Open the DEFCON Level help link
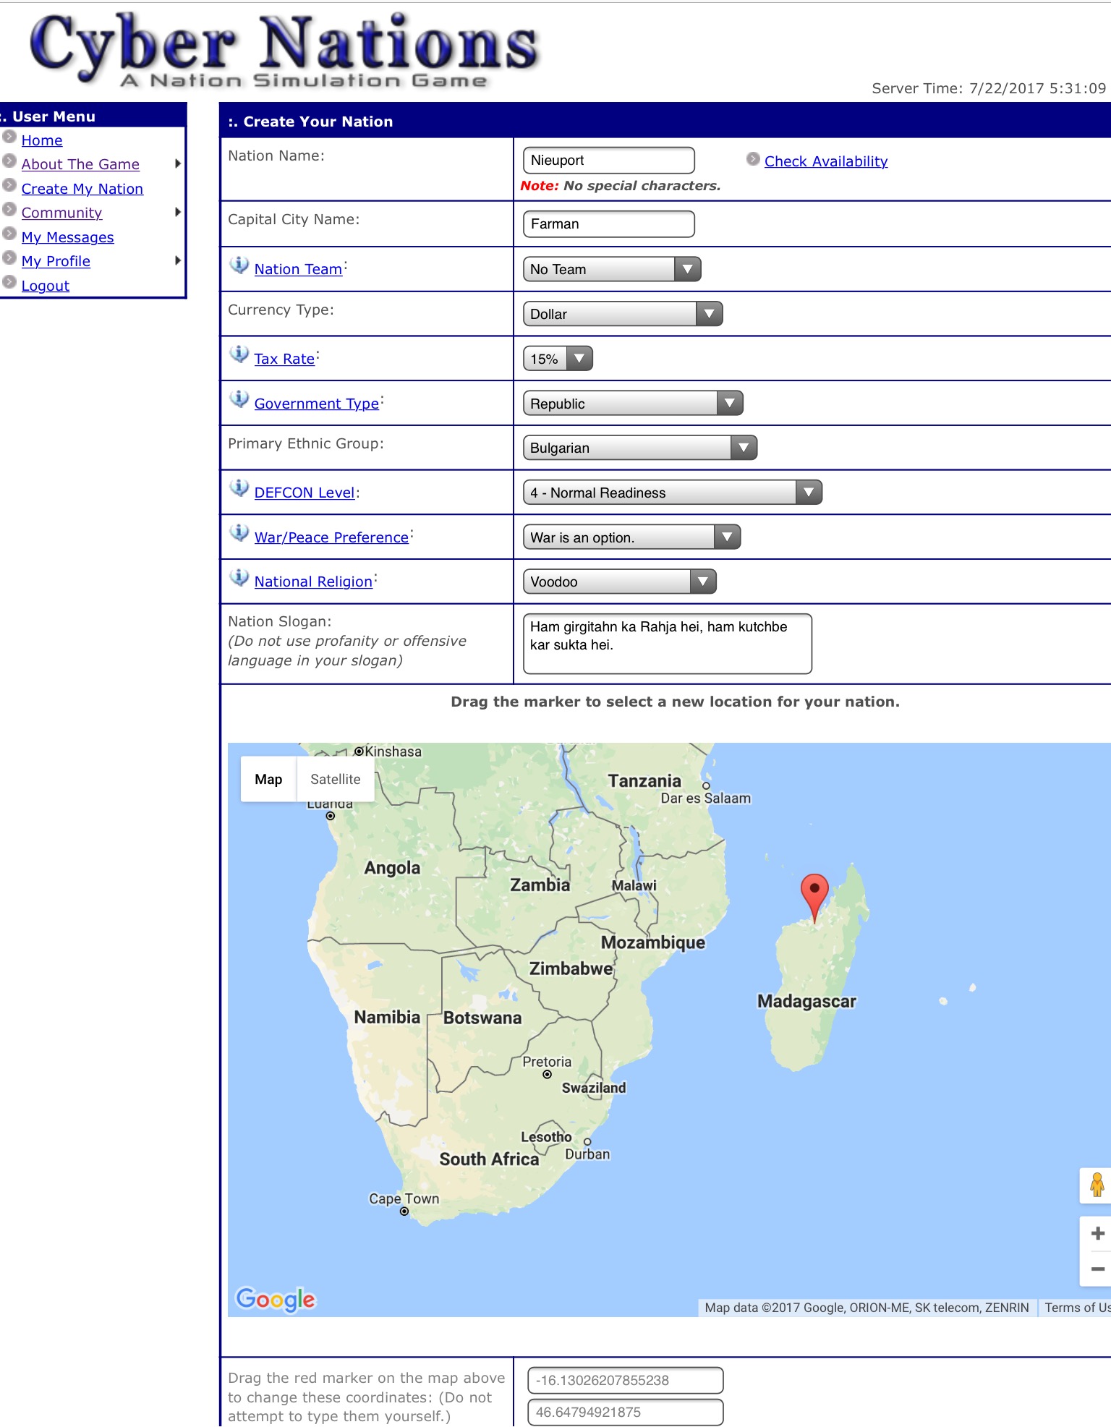 click(x=305, y=493)
